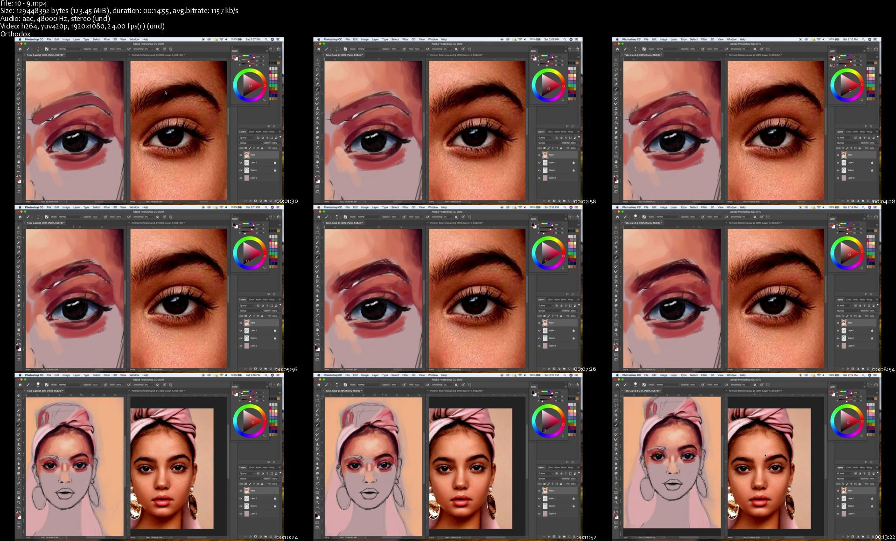
Task: Open the Filter menu in the 00:07:26 frame
Action: click(406, 207)
